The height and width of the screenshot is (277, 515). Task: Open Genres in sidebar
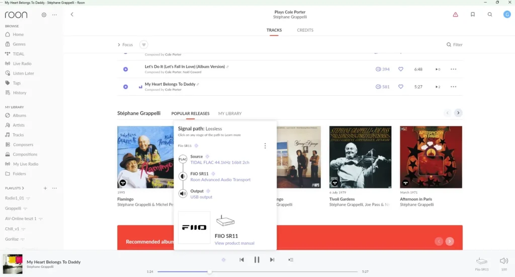tap(16, 44)
